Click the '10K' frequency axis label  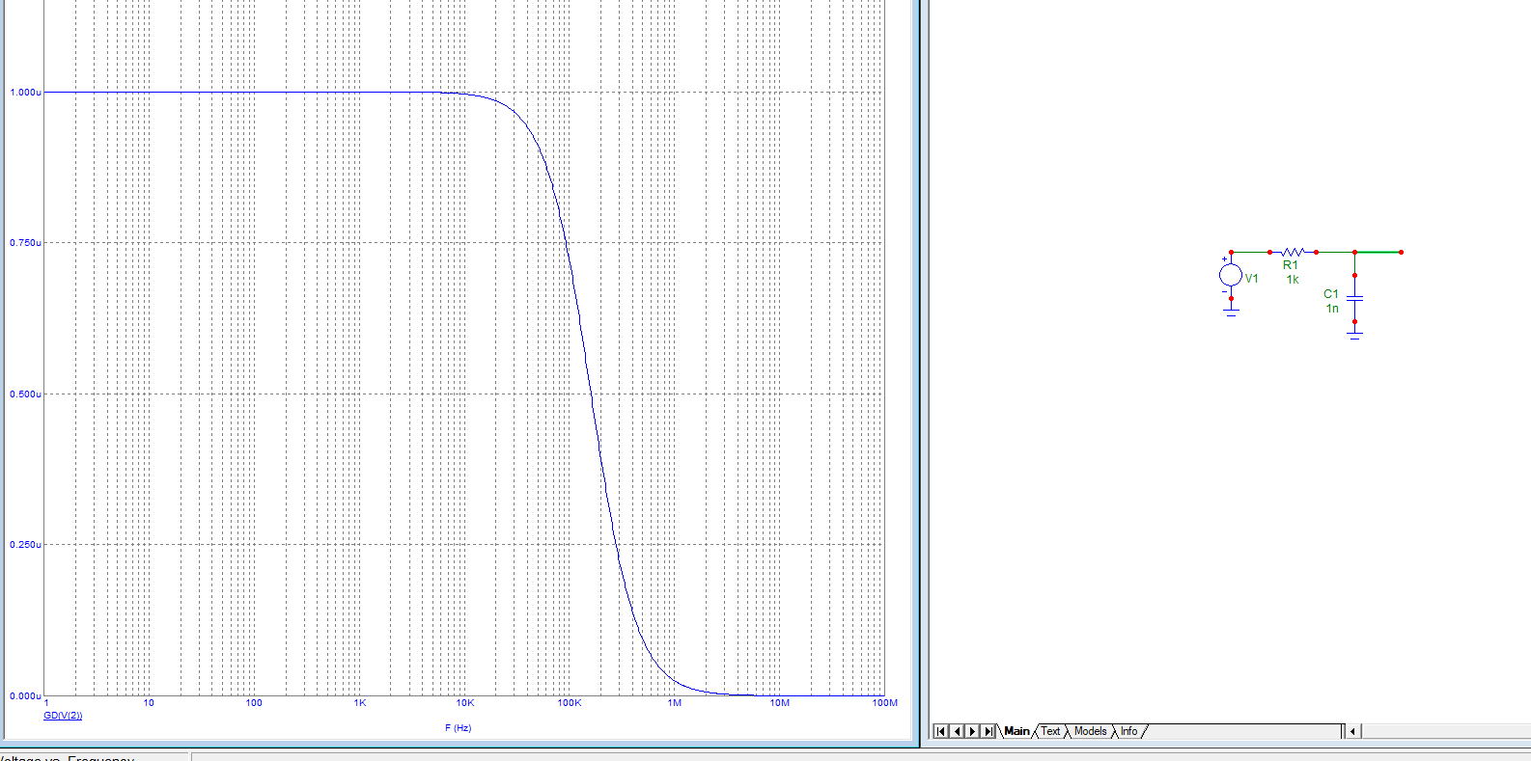tap(465, 703)
